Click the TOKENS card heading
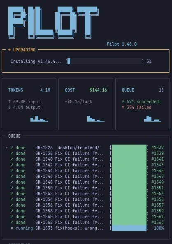The height and width of the screenshot is (244, 172). tap(16, 90)
